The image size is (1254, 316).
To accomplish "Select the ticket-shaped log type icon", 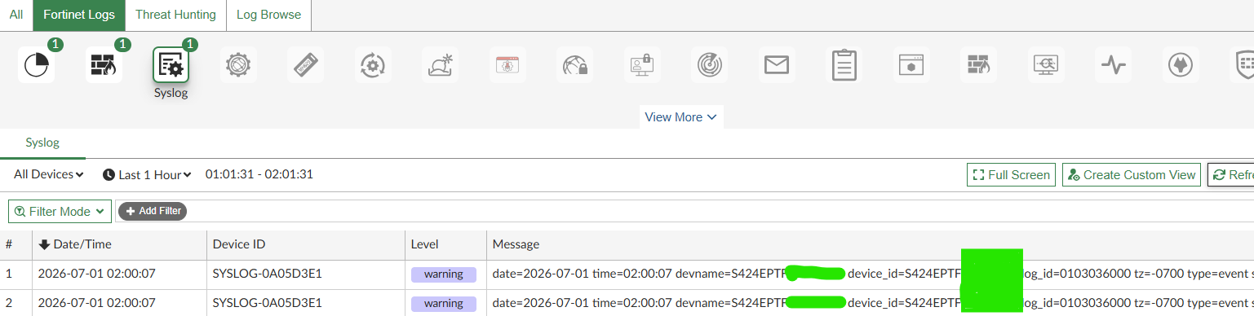I will click(x=306, y=65).
